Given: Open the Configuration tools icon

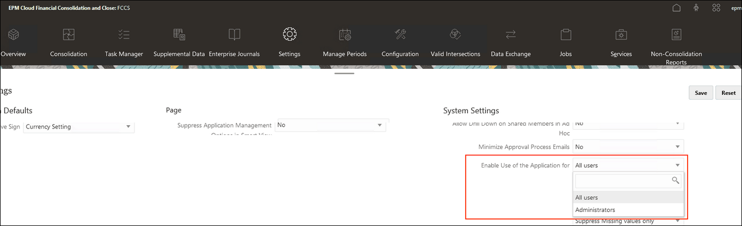Looking at the screenshot, I should [x=400, y=35].
